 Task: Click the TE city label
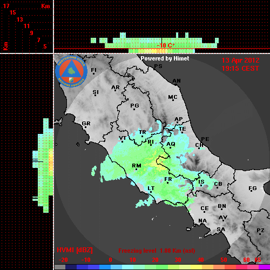(x=183, y=129)
